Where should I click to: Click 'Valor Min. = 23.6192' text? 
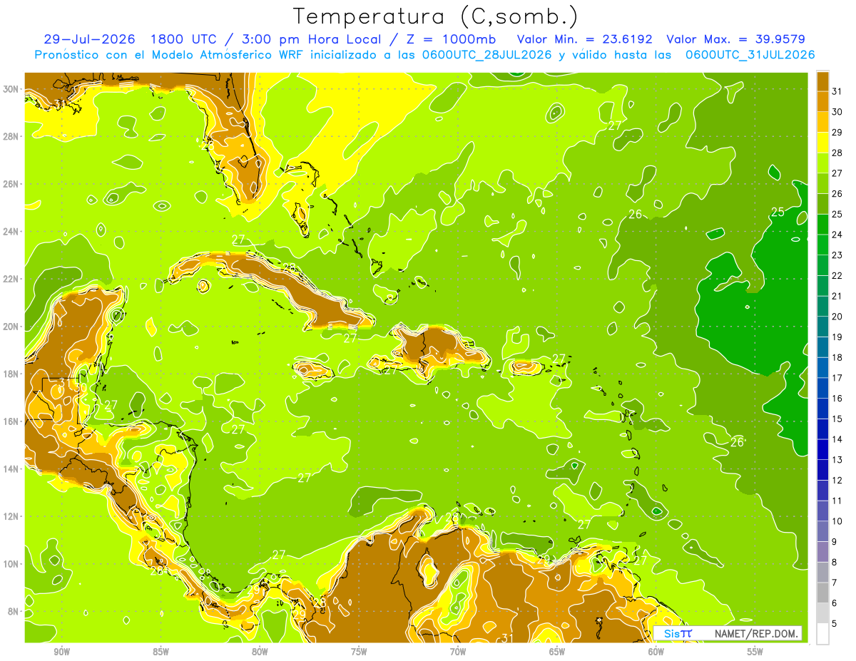pyautogui.click(x=585, y=39)
